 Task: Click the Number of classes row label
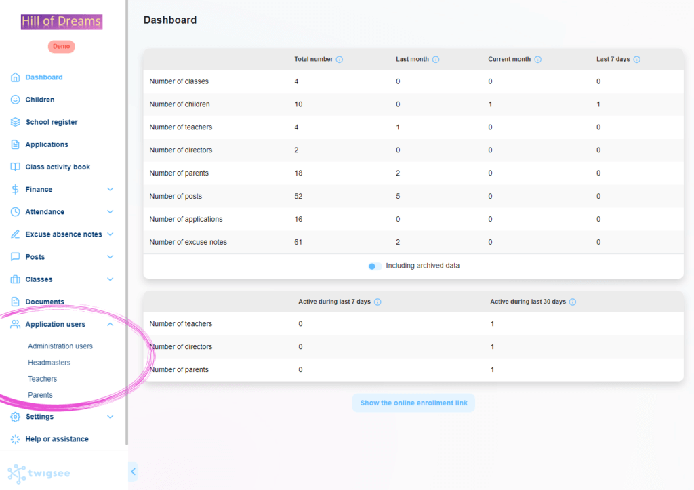click(x=179, y=81)
